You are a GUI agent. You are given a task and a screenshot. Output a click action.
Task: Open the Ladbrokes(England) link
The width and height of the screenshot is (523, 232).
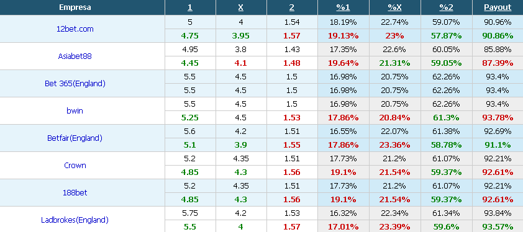click(x=75, y=220)
